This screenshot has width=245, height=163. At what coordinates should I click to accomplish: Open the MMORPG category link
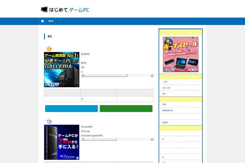tap(167, 110)
